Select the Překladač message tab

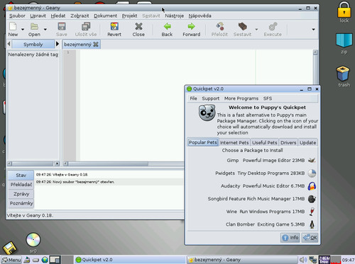tap(21, 185)
